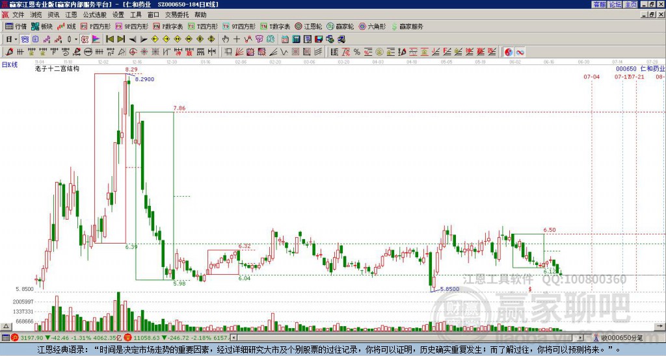Click the 日K线 chart label
666x356 pixels.
click(x=10, y=64)
